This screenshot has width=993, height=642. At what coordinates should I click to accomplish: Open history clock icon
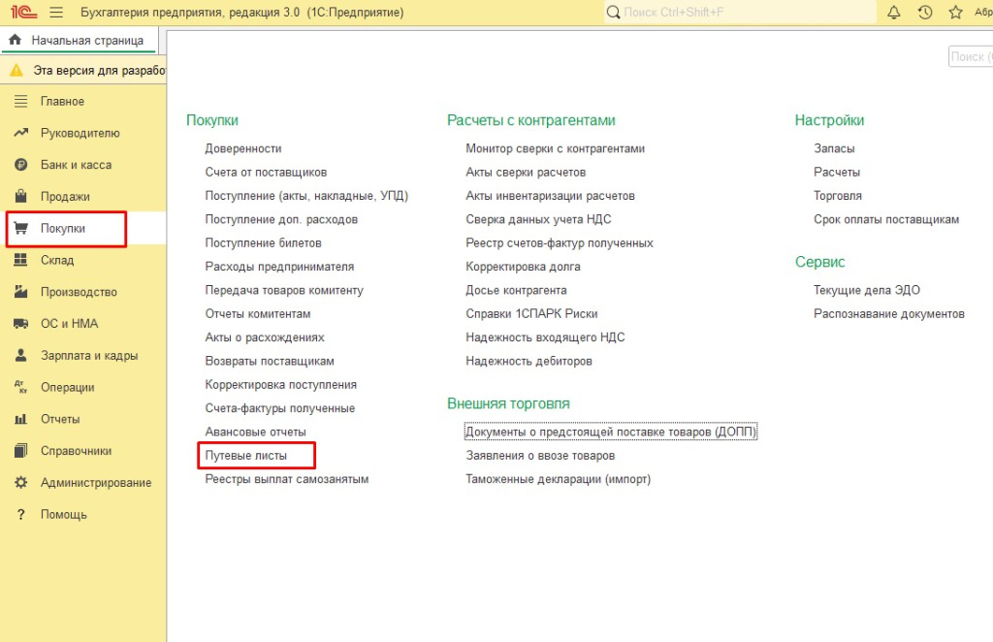(924, 12)
